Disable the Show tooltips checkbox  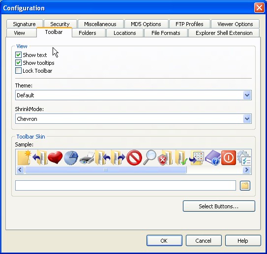(18, 63)
